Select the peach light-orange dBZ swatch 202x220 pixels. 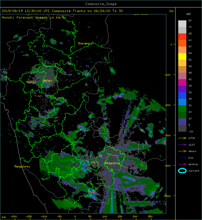coord(182,50)
